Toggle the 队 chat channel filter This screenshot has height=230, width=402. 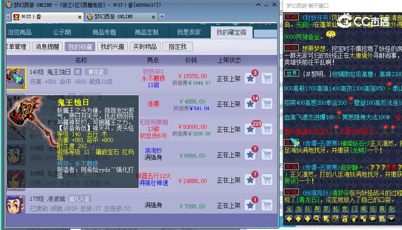click(308, 209)
